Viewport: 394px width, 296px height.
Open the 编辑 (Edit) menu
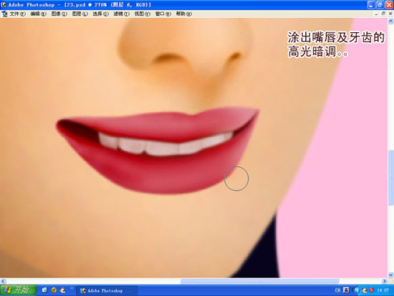(x=39, y=14)
